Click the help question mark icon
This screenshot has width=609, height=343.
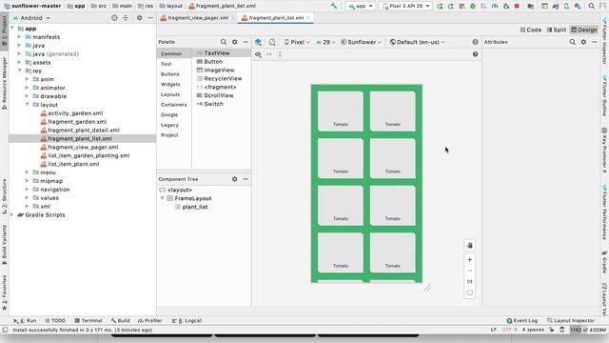(x=475, y=54)
